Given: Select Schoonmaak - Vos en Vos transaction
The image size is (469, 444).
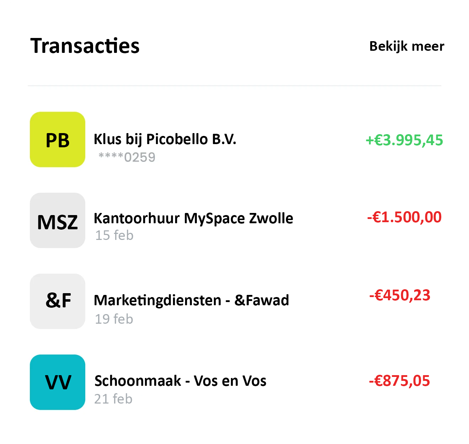Looking at the screenshot, I should [x=180, y=381].
